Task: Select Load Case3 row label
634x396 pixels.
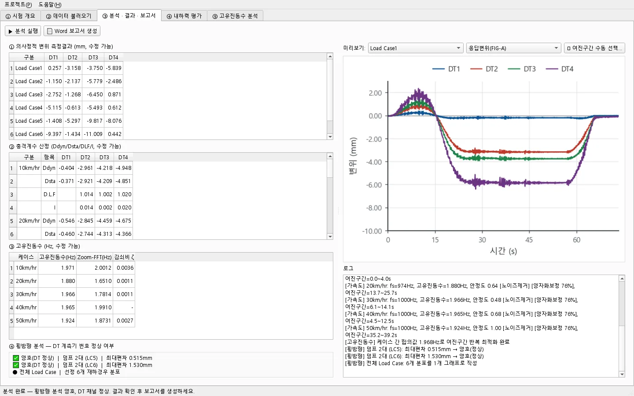Action: pos(29,95)
